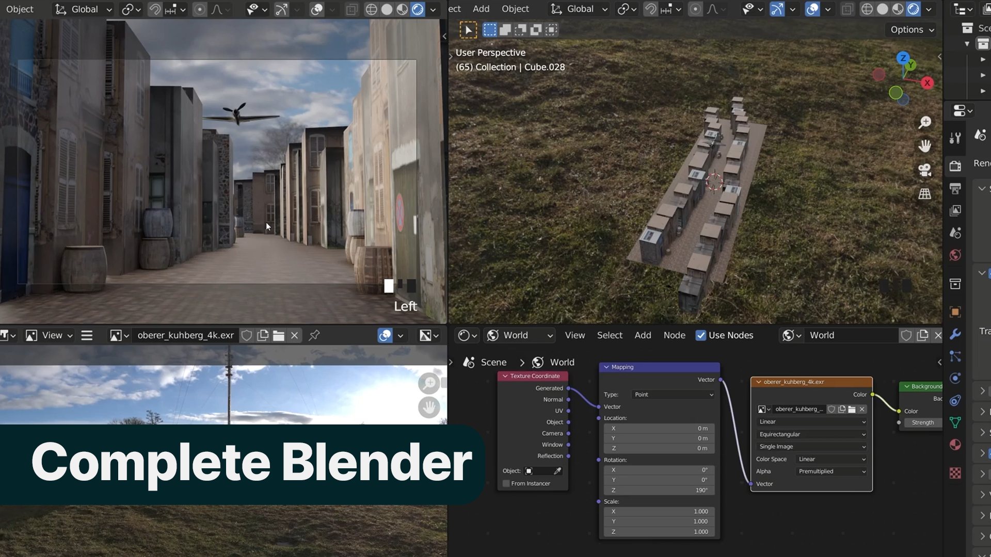This screenshot has width=991, height=557.
Task: Open image file folder in image editor header
Action: click(x=279, y=336)
